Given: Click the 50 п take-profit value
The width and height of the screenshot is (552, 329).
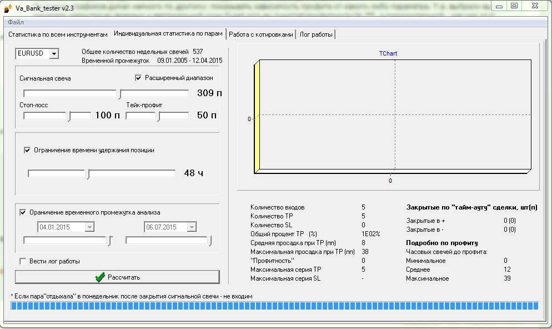Looking at the screenshot, I should [207, 115].
